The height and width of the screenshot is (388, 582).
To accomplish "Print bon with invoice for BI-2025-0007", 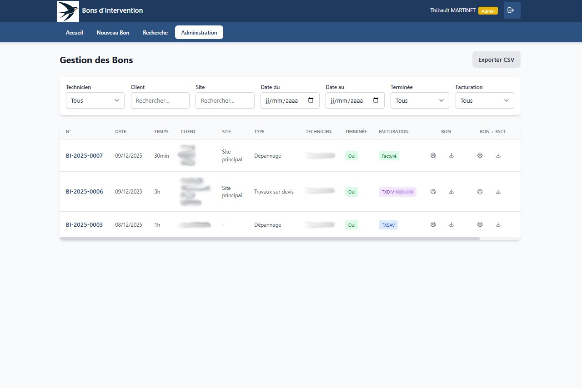I will [x=480, y=155].
